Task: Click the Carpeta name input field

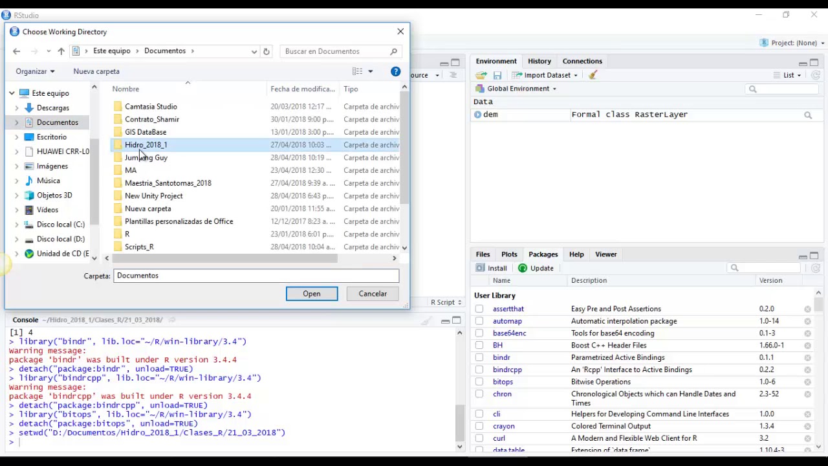Action: [256, 276]
